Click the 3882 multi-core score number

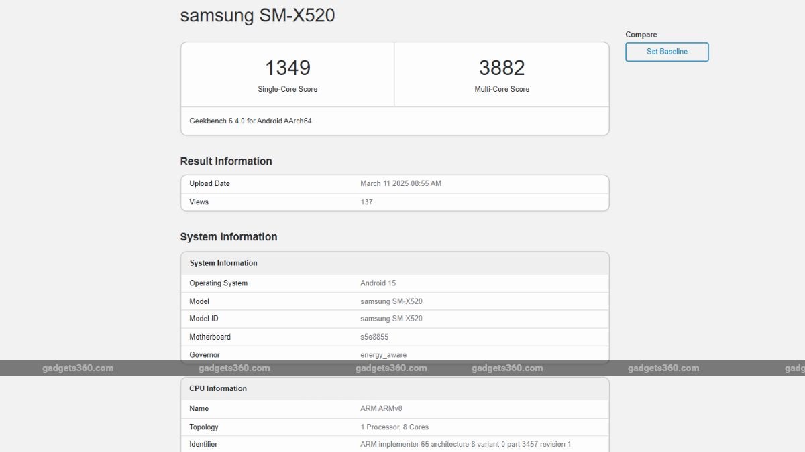[502, 68]
